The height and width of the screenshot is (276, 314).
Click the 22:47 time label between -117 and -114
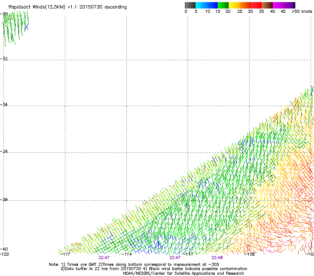click(104, 258)
